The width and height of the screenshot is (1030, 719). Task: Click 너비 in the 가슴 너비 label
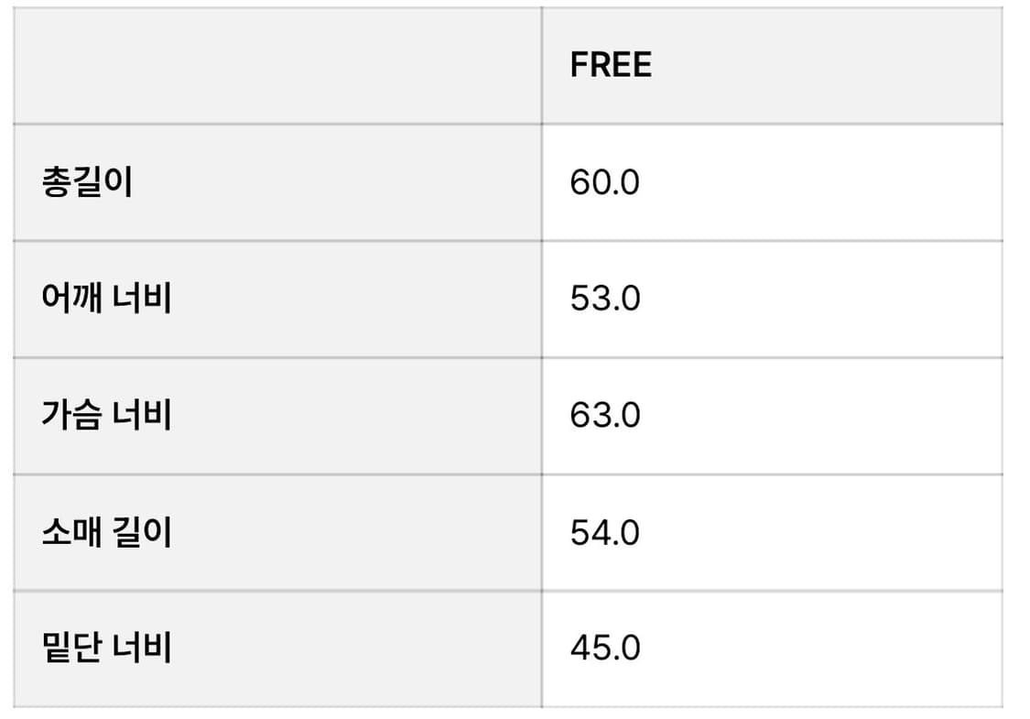142,415
